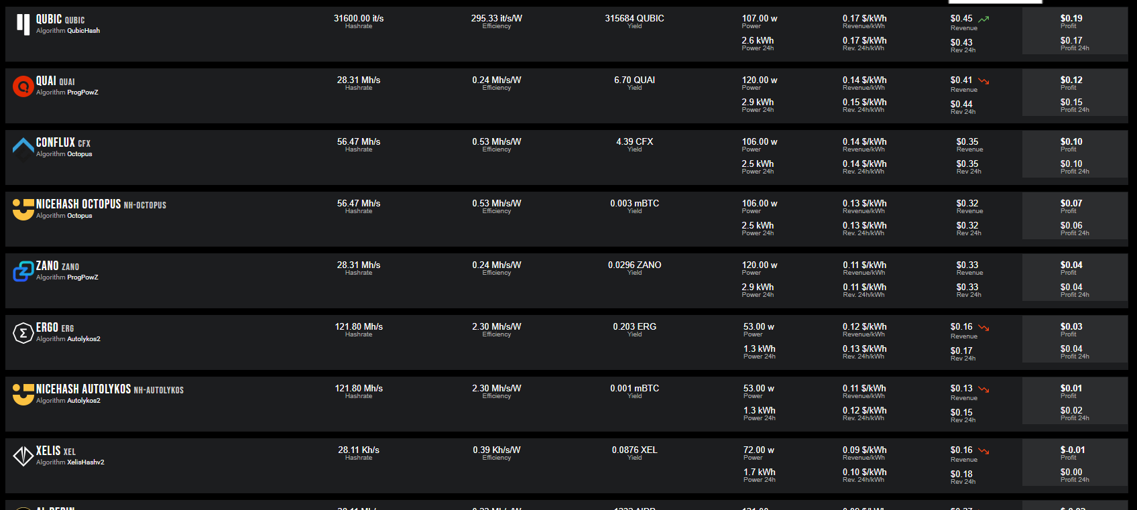Click Quai's red downward revenue trend arrow
Viewport: 1137px width, 510px height.
coord(983,81)
